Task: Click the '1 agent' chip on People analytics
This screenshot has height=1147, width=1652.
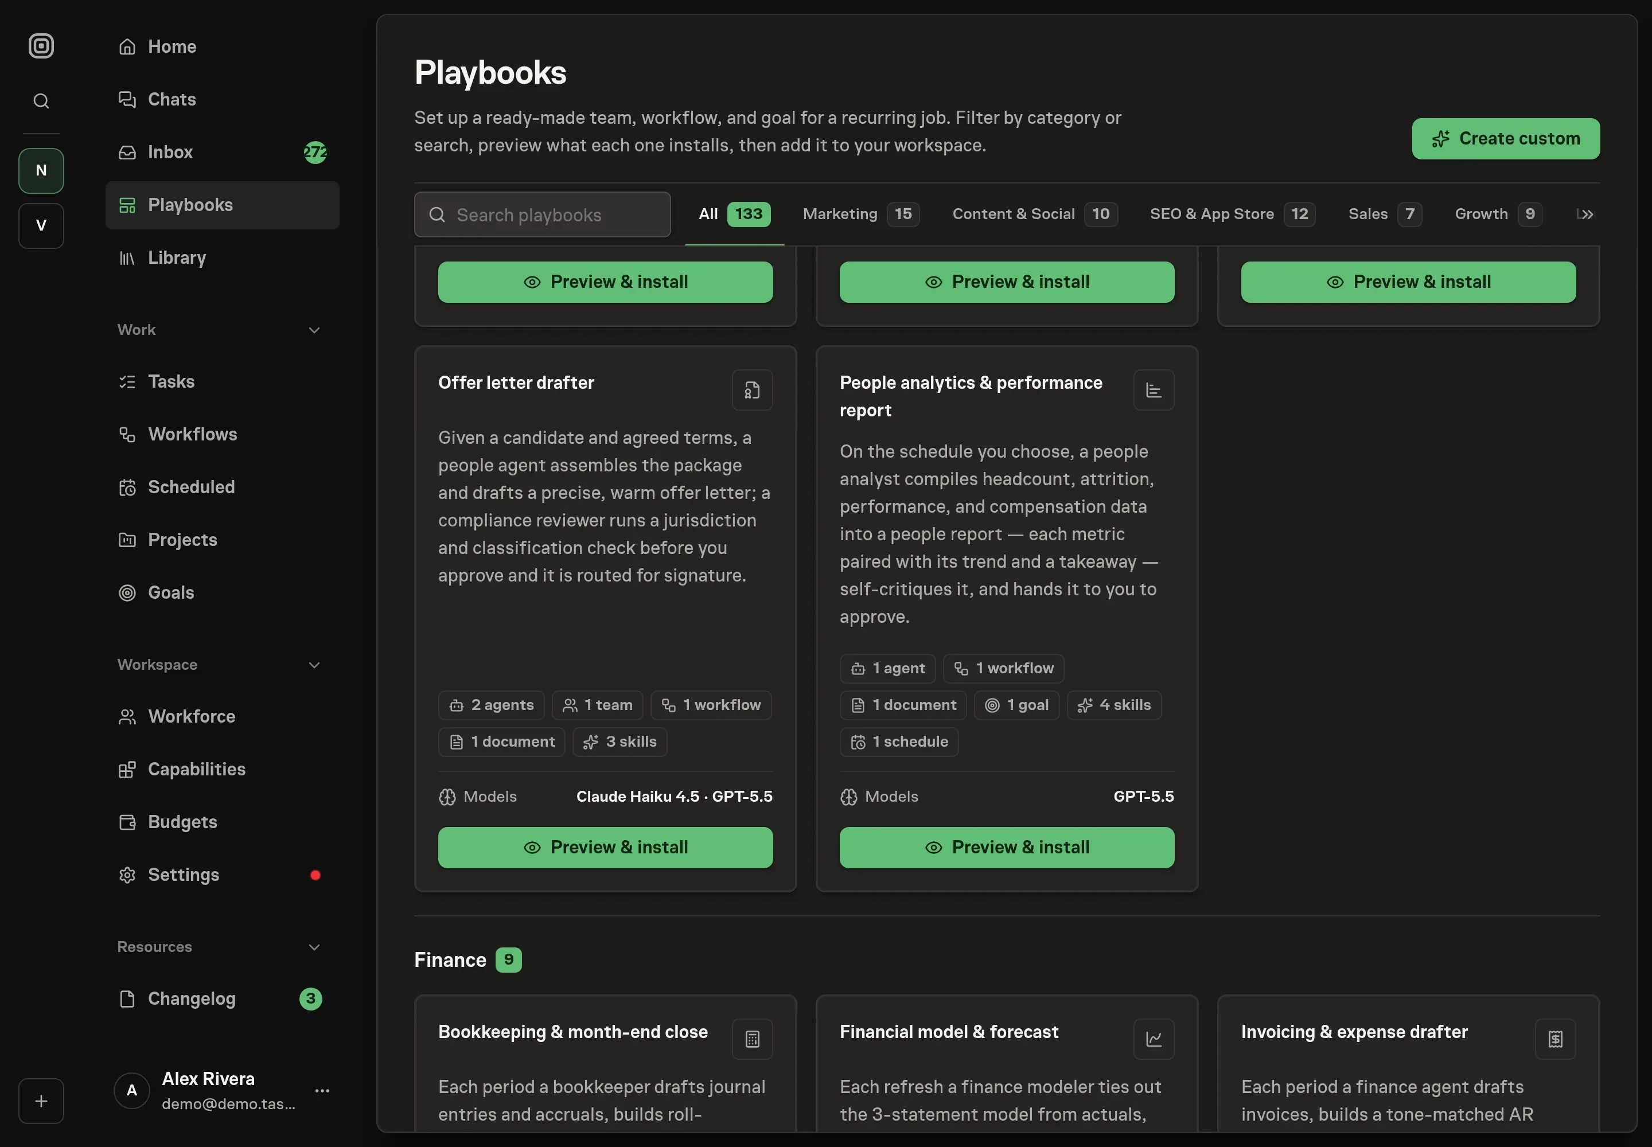Action: coord(887,668)
